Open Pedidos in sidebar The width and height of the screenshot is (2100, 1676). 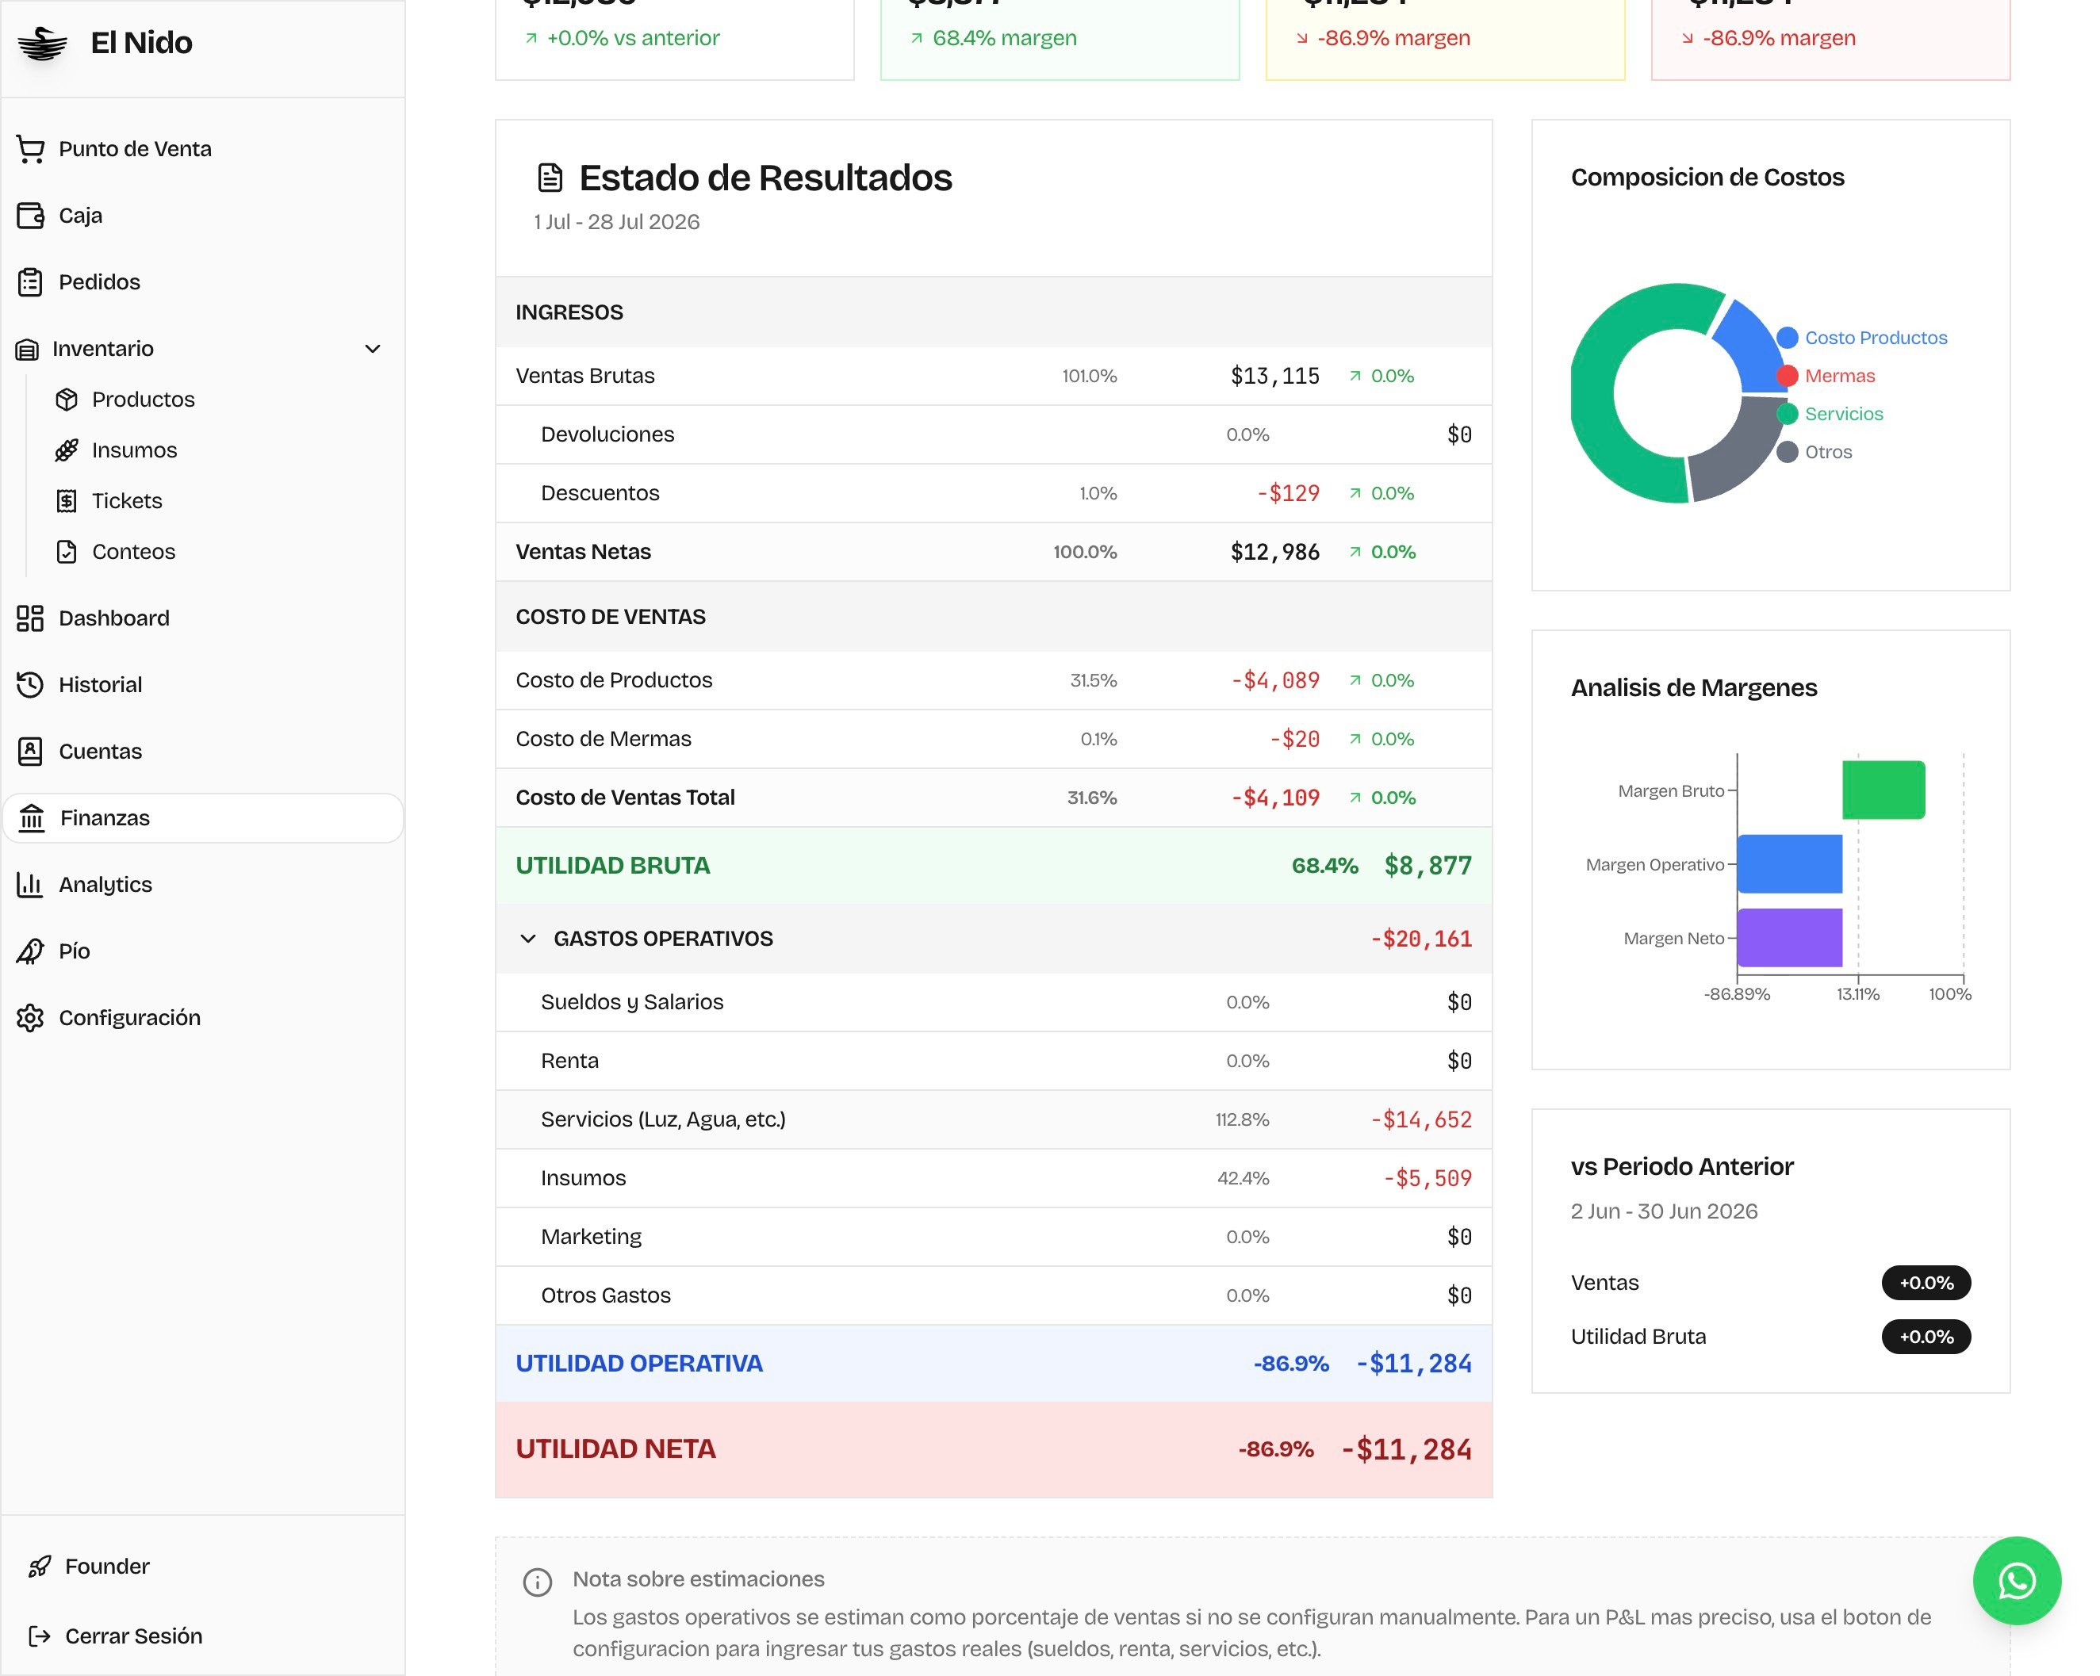202,282
